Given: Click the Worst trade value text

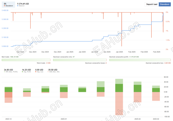Looking at the screenshot, I should [48, 63].
